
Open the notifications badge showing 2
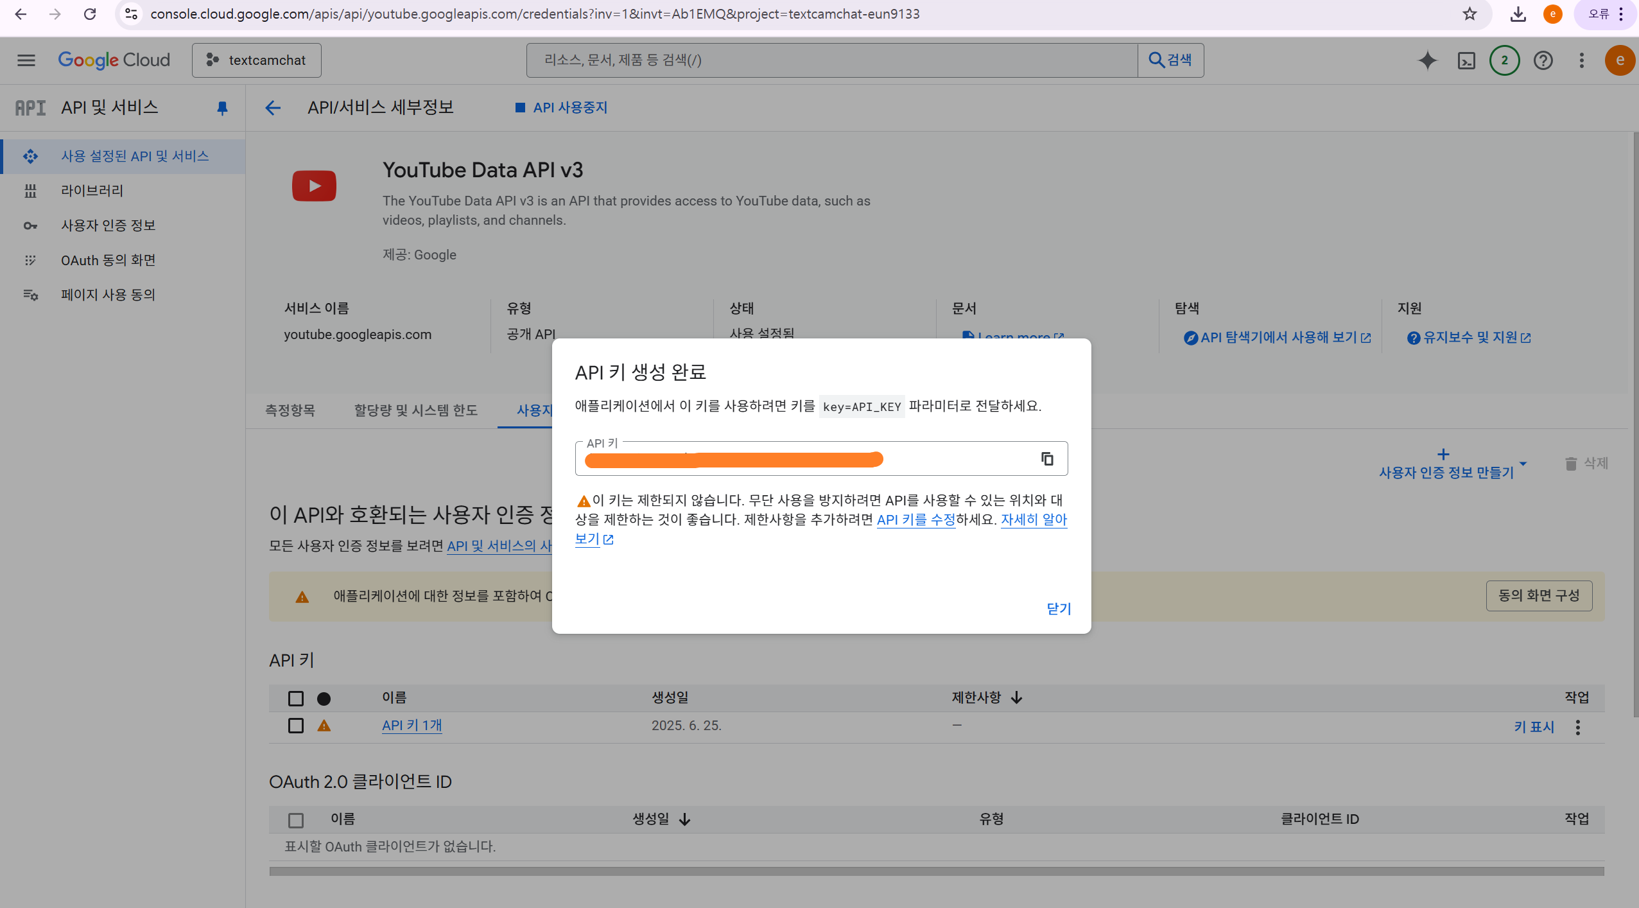click(1504, 60)
